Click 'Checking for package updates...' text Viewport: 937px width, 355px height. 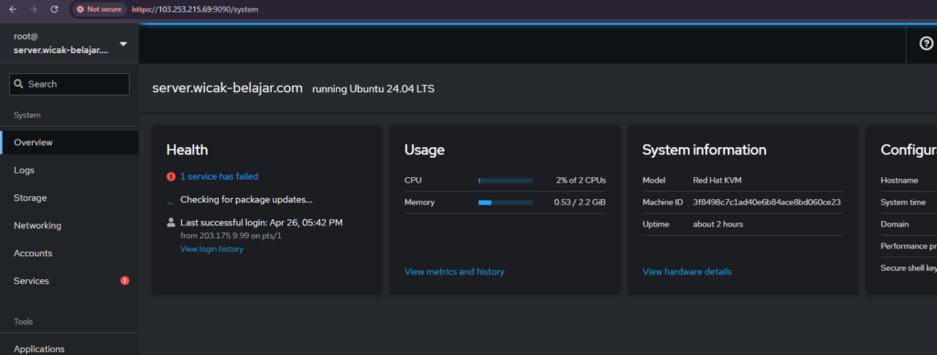[246, 200]
